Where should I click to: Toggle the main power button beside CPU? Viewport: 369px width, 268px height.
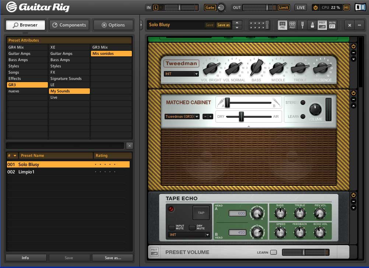316,7
